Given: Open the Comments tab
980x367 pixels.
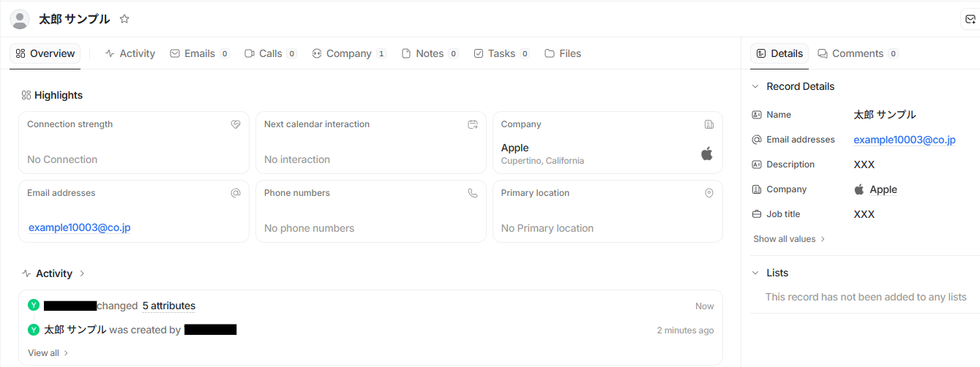Looking at the screenshot, I should point(857,53).
